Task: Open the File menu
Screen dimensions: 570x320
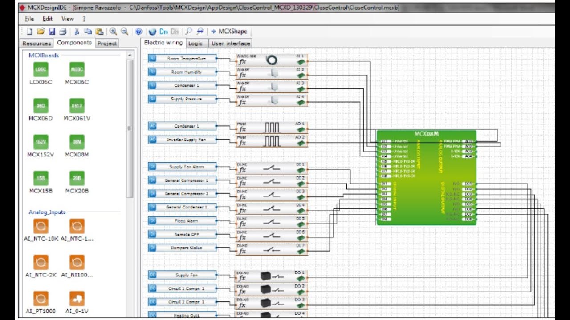Action: 29,19
